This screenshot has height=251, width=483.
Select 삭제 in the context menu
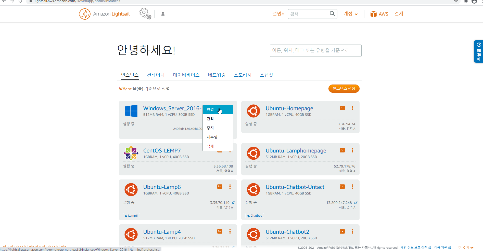218,146
